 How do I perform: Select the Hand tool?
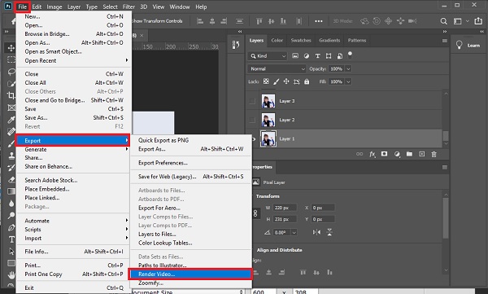coord(11,275)
